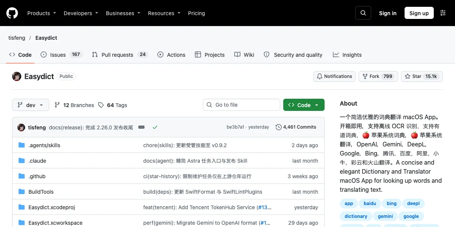455x227 pixels.
Task: Open the be3b7a1 commit hash
Action: (235, 127)
